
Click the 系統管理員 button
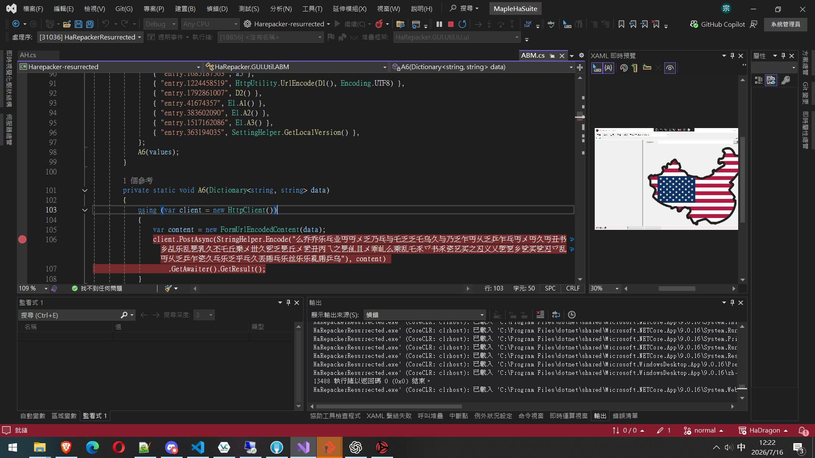coord(786,24)
